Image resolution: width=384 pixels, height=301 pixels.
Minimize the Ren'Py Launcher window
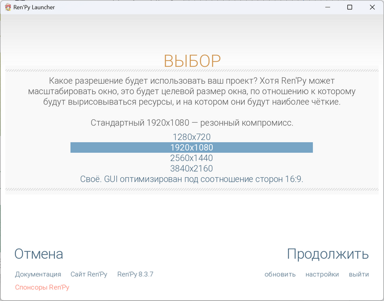(327, 7)
